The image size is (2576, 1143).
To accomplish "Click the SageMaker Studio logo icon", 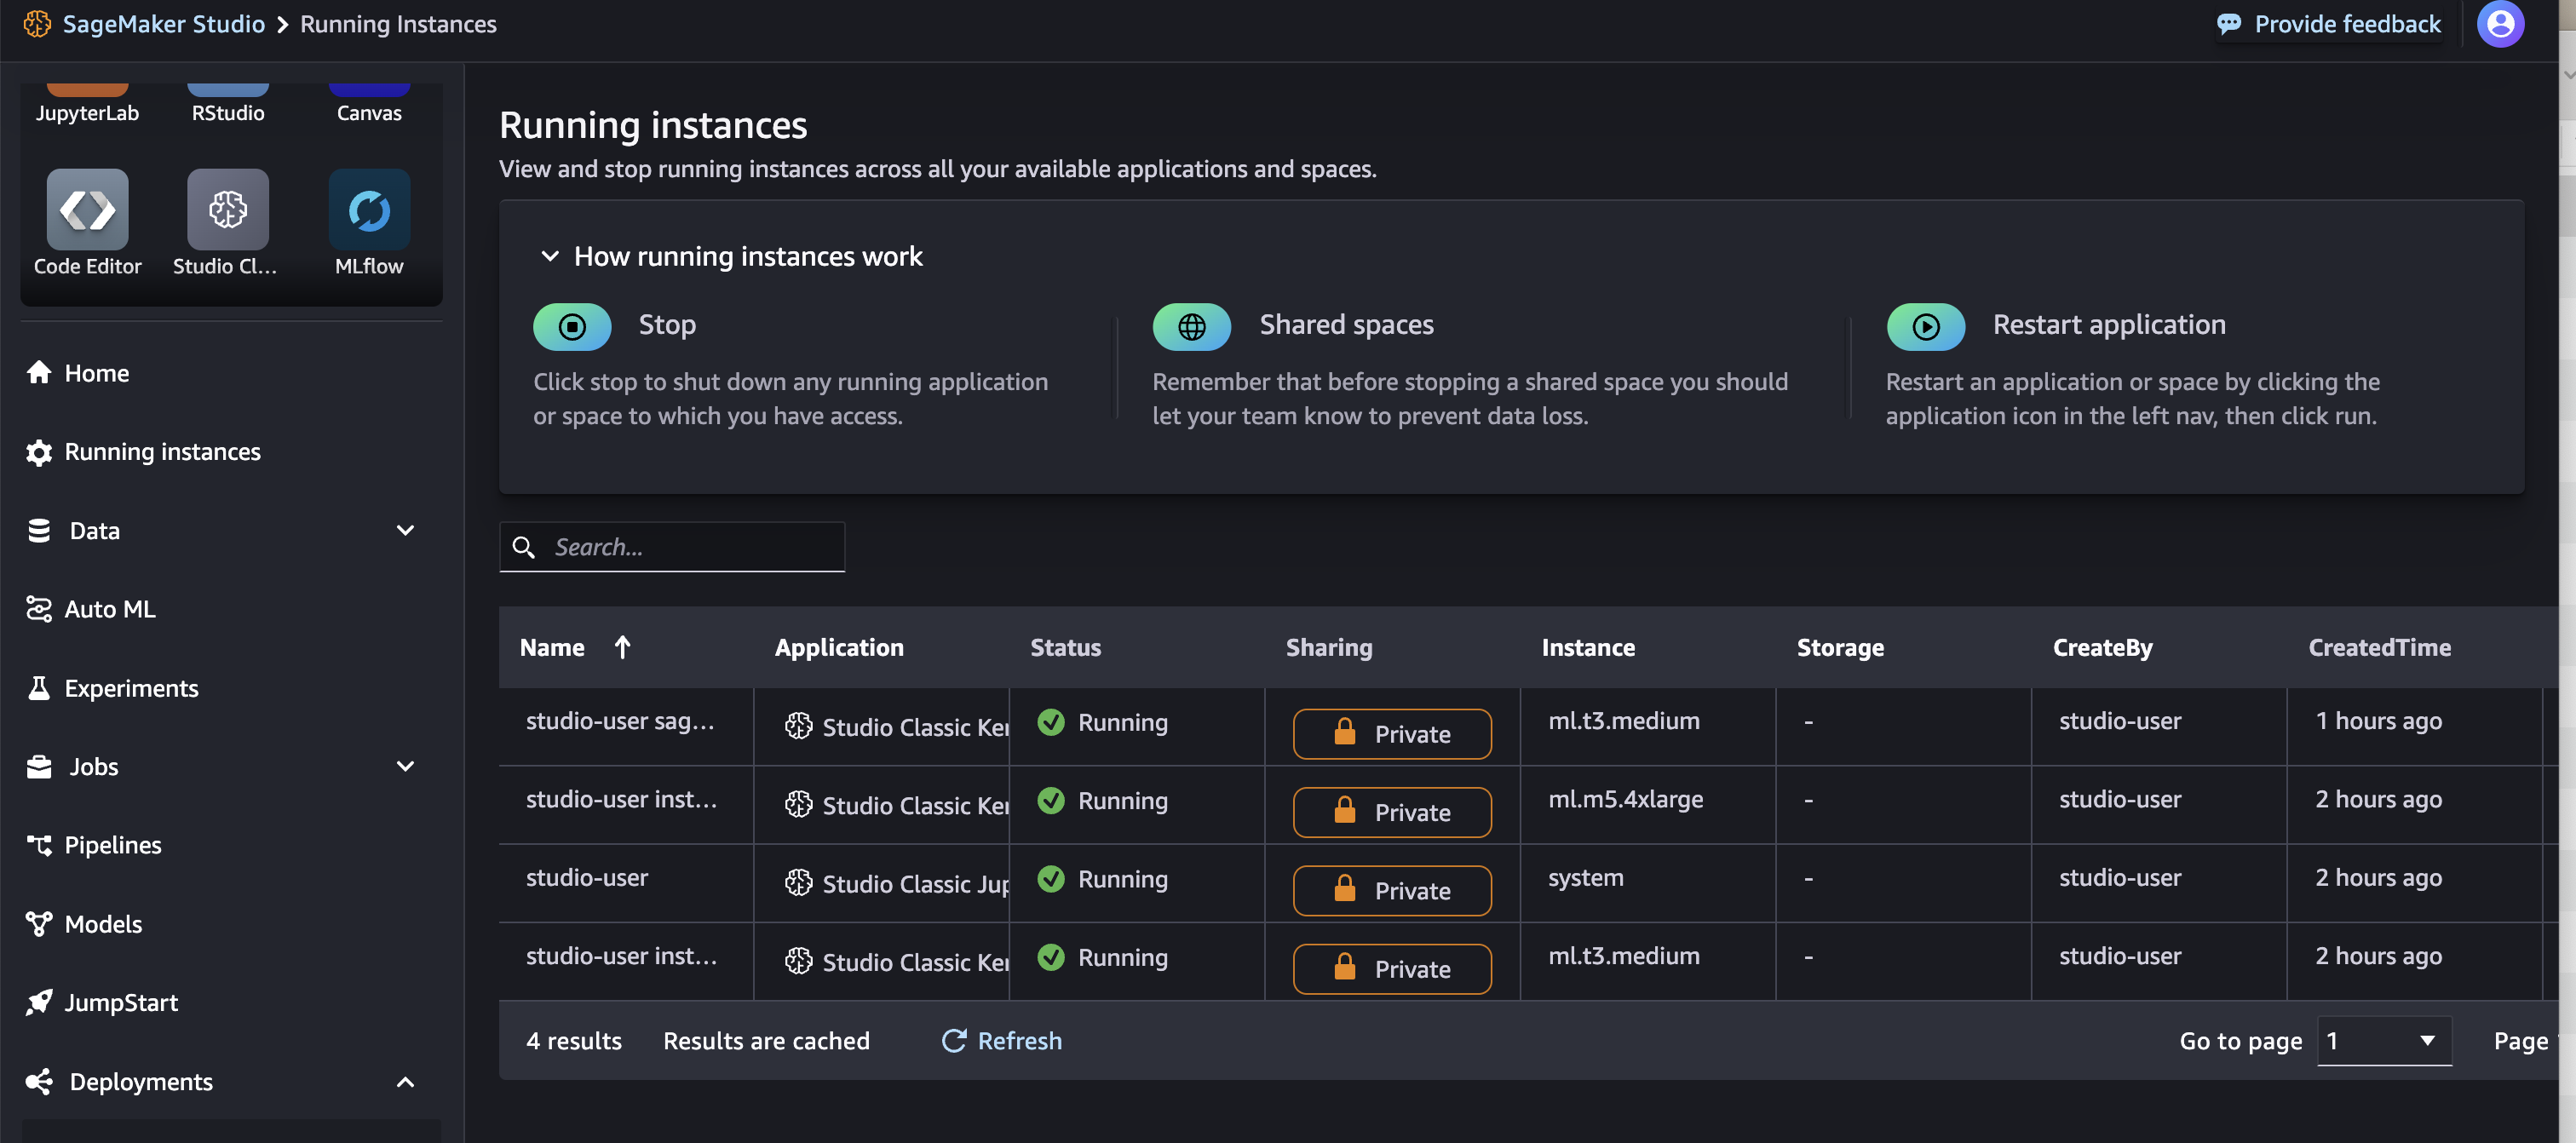I will click(x=37, y=24).
